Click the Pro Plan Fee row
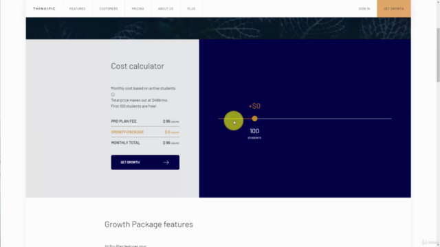 145,121
